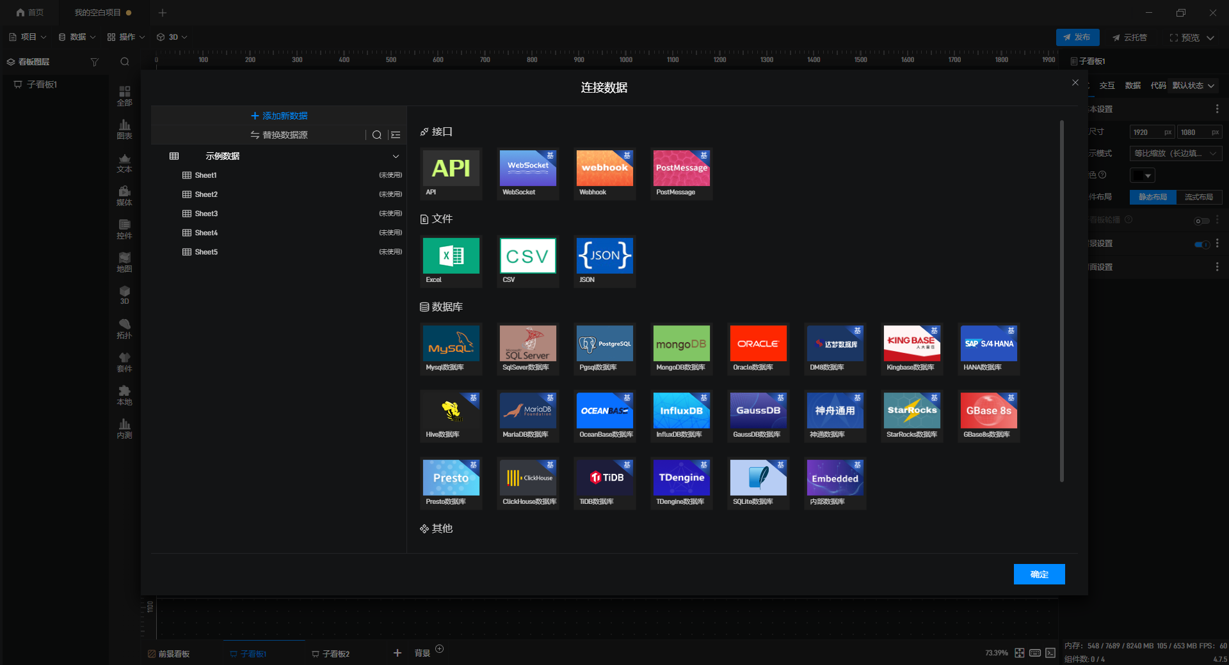
Task: Open the 数据 properties tab
Action: 1133,86
